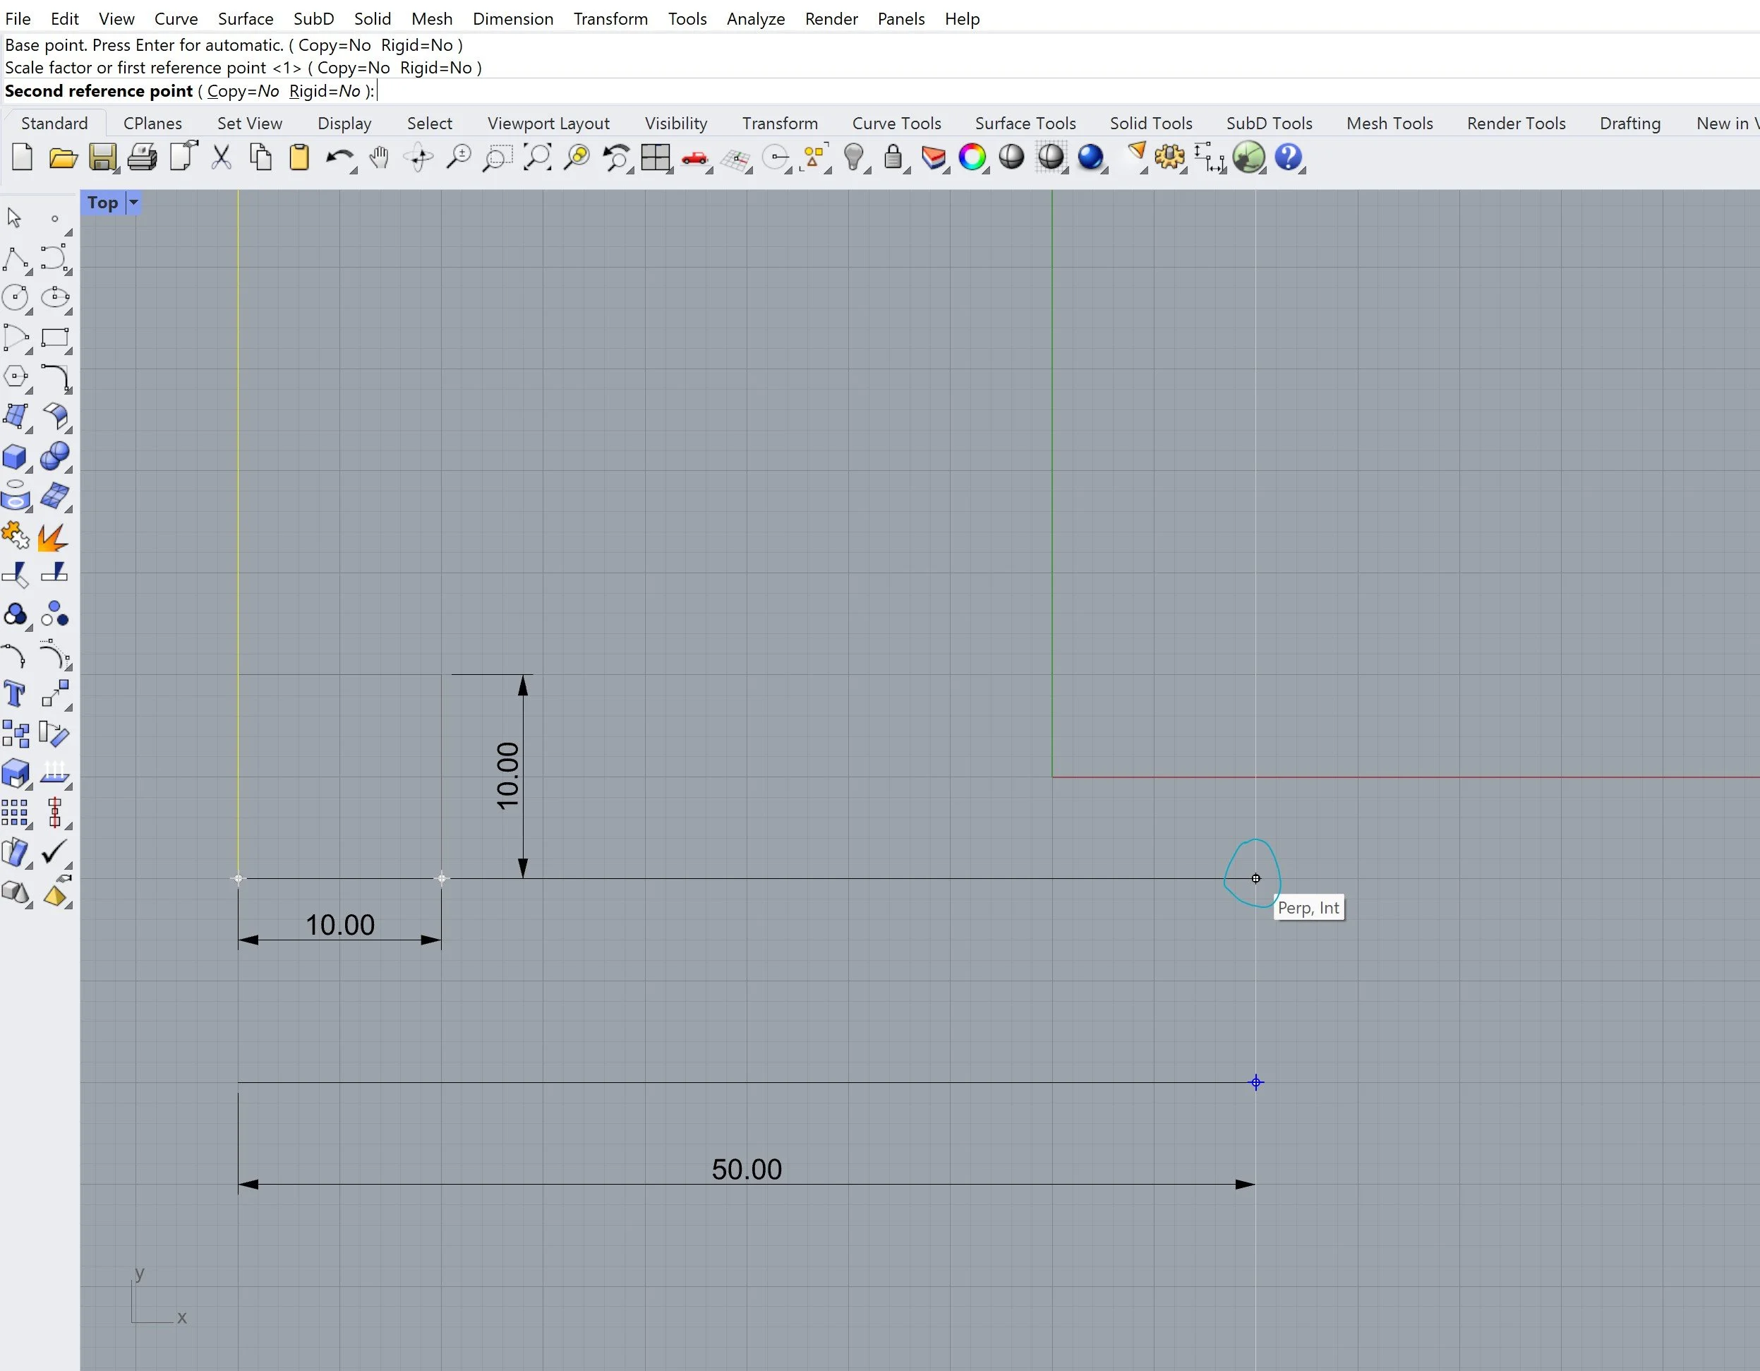
Task: Click the Undo arrow icon
Action: 339,157
